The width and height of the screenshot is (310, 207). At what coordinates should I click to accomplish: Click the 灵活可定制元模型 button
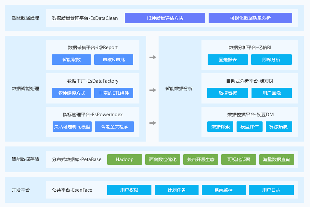pyautogui.click(x=72, y=127)
